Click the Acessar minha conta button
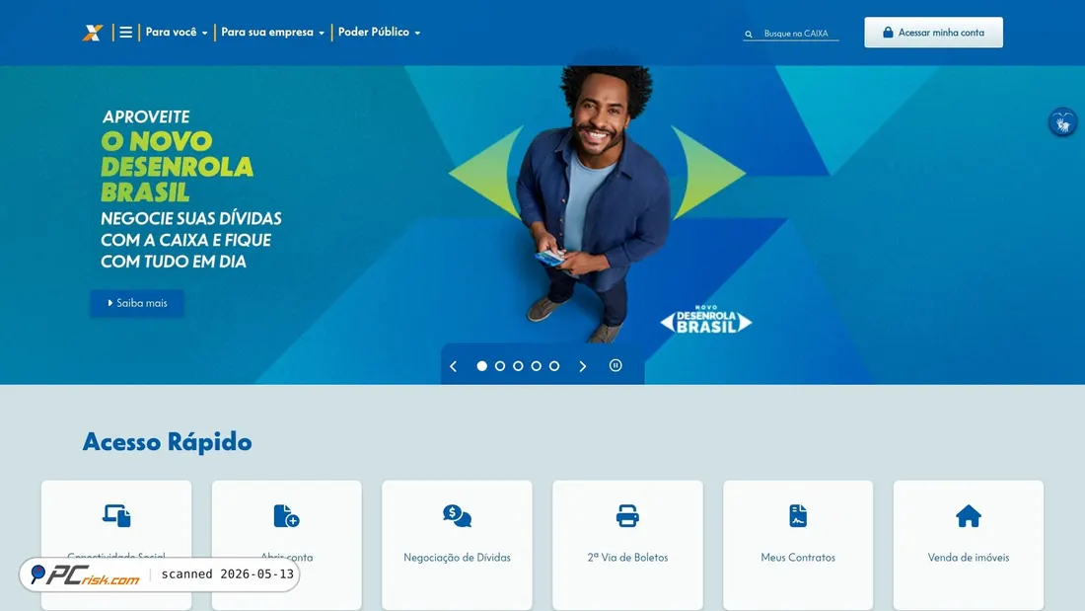The height and width of the screenshot is (611, 1085). point(933,33)
